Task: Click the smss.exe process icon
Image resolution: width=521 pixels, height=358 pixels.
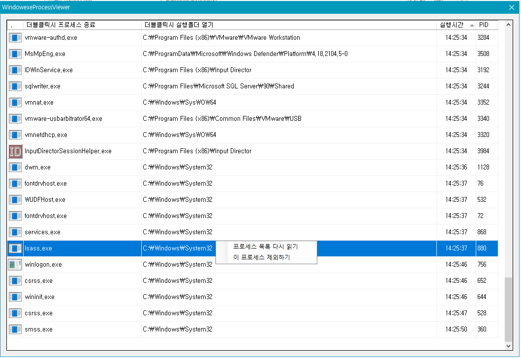Action: [x=15, y=330]
